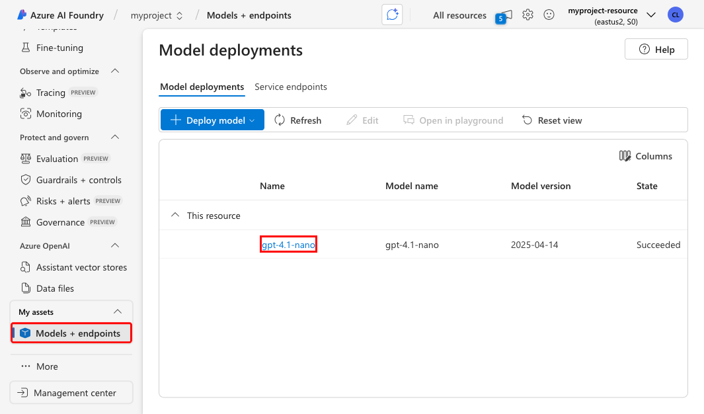Open the Evaluation panel

pos(58,158)
